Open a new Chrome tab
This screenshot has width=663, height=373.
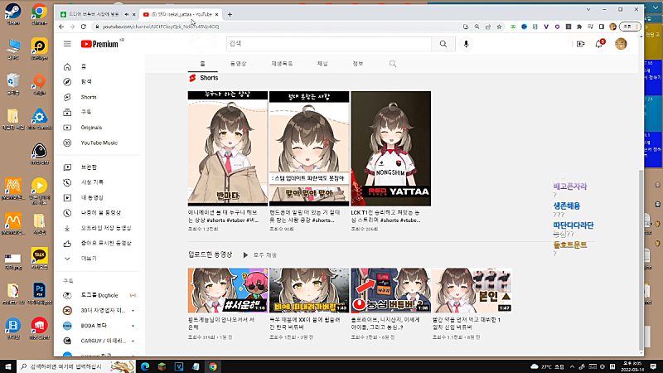coord(230,14)
